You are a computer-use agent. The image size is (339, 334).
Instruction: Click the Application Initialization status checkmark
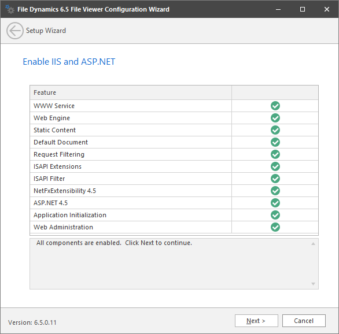click(275, 215)
